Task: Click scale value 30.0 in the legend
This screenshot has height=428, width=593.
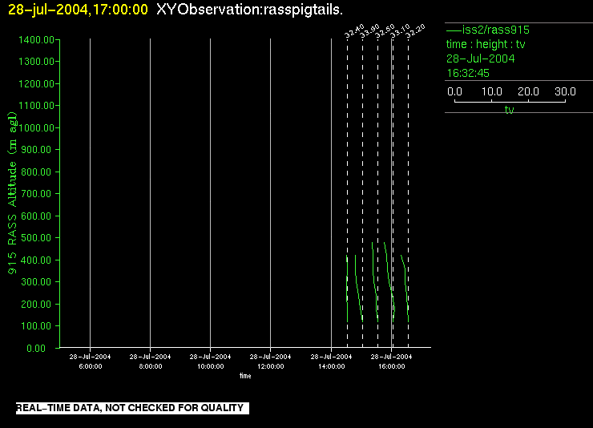Action: pos(565,91)
